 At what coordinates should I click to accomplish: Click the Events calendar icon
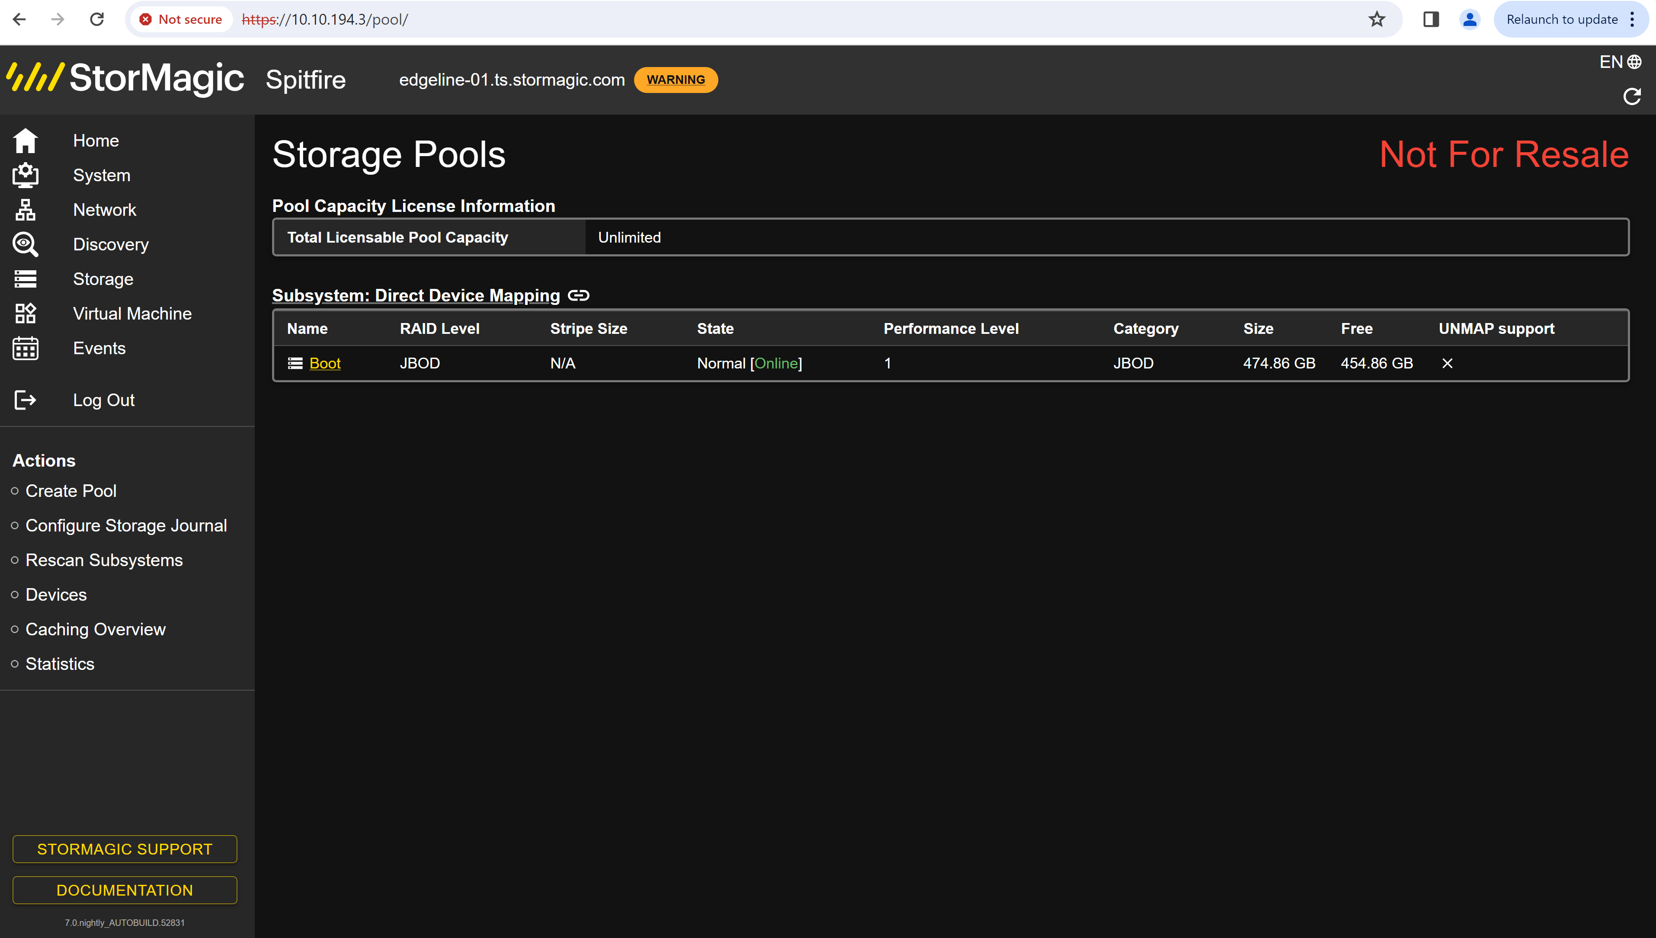26,349
